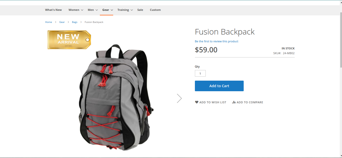Click the heart icon for wish list

[197, 102]
